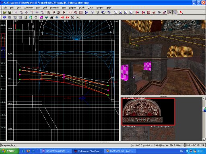Rotate selection around the Z axis

(42, 12)
